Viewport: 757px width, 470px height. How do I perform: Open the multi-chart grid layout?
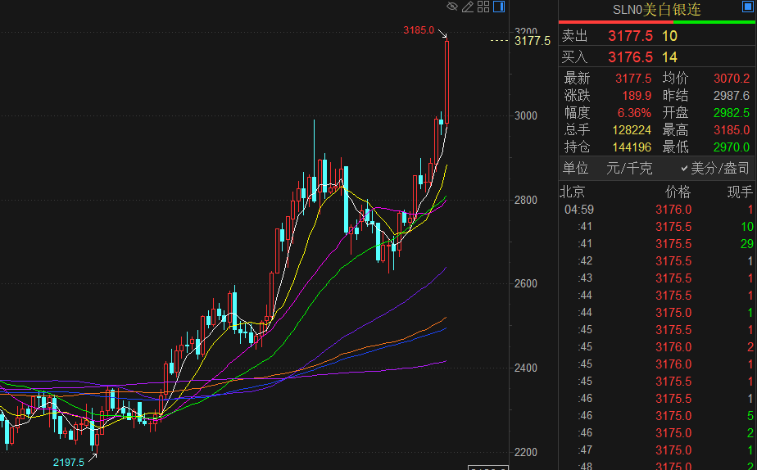[483, 7]
